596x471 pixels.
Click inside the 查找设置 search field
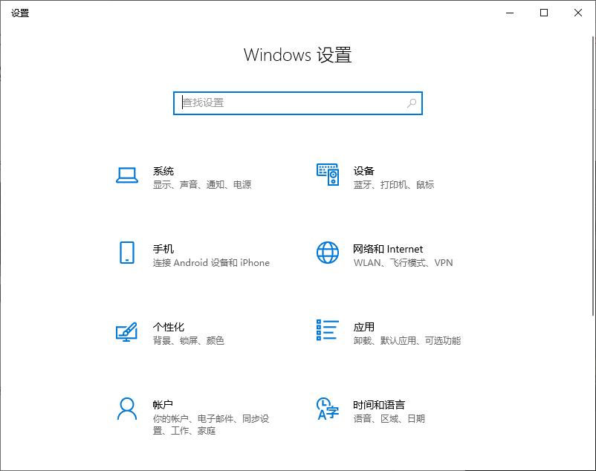(260, 103)
